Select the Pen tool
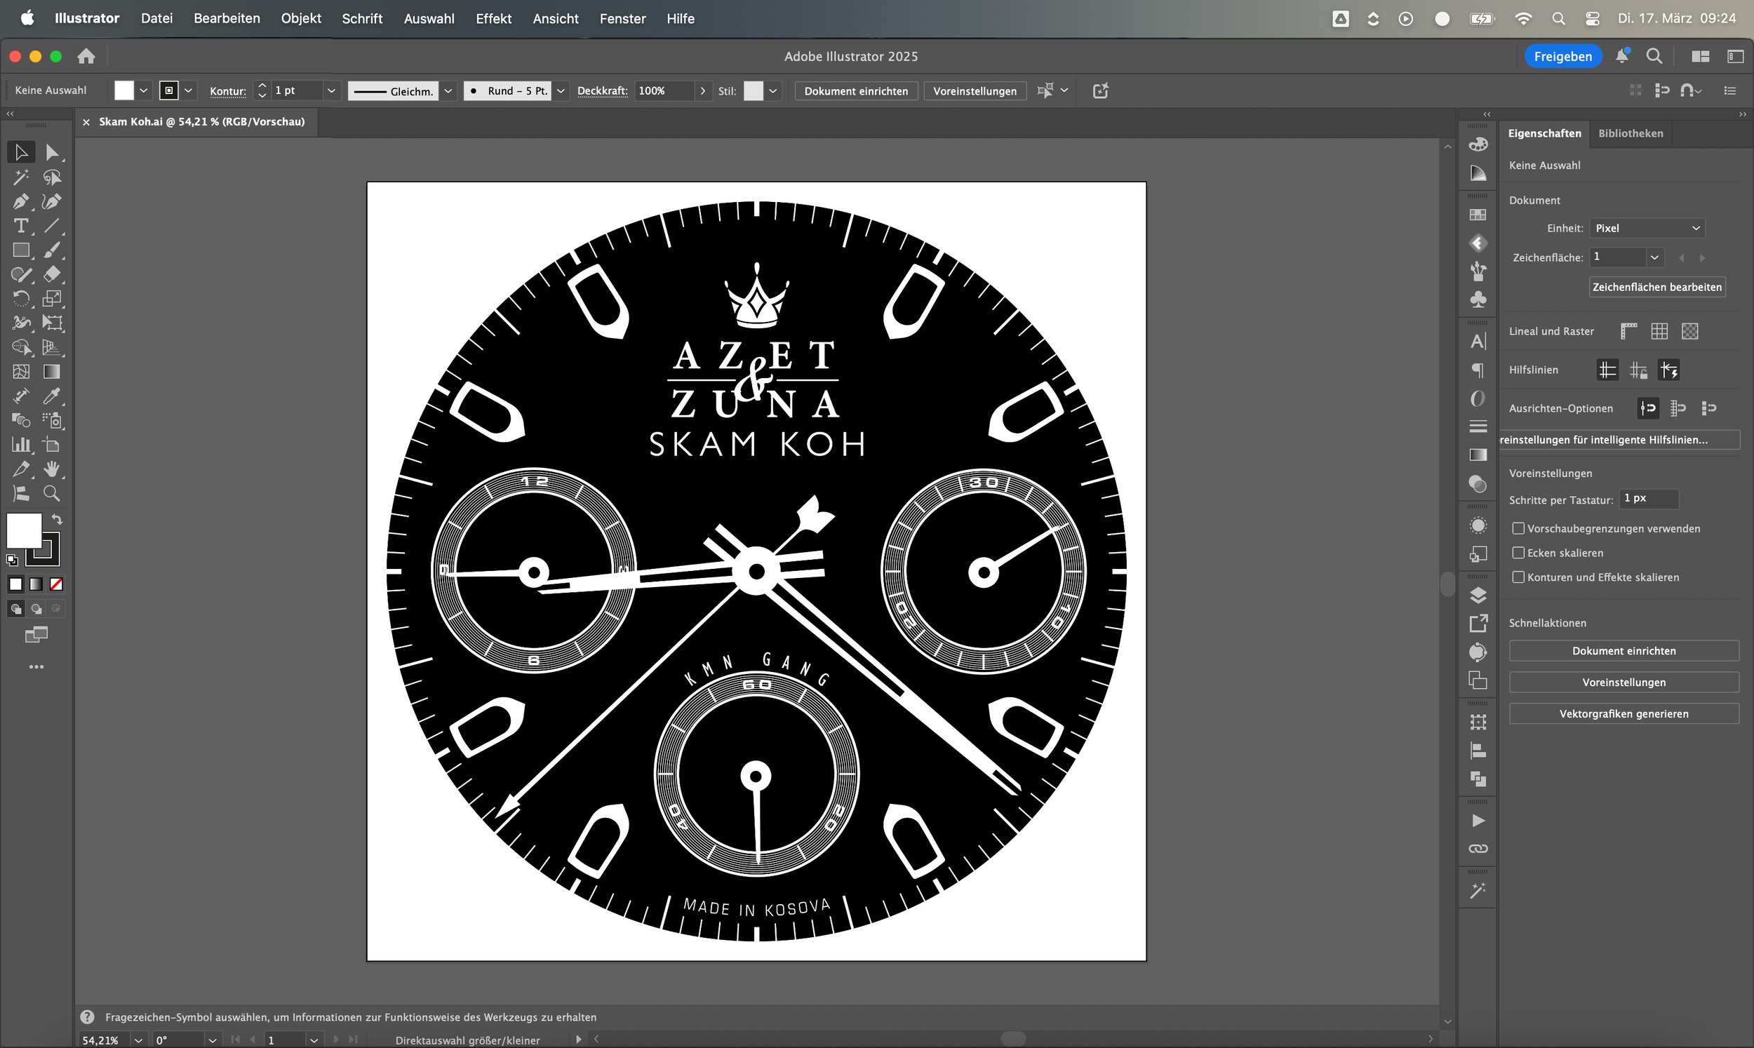 click(x=20, y=202)
